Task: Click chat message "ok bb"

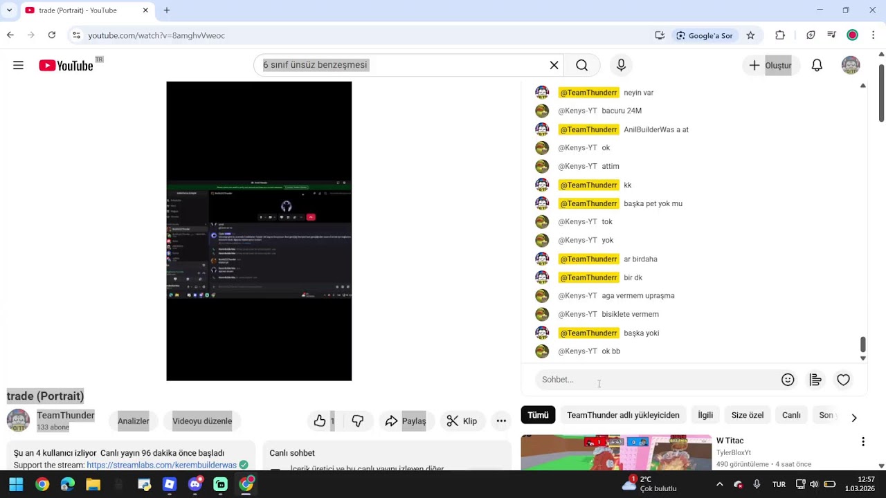Action: (x=611, y=351)
